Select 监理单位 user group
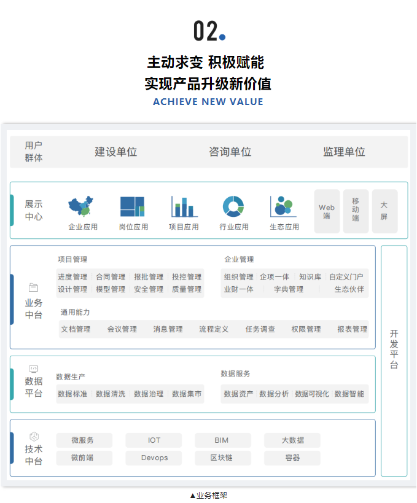417x503 pixels. point(344,152)
